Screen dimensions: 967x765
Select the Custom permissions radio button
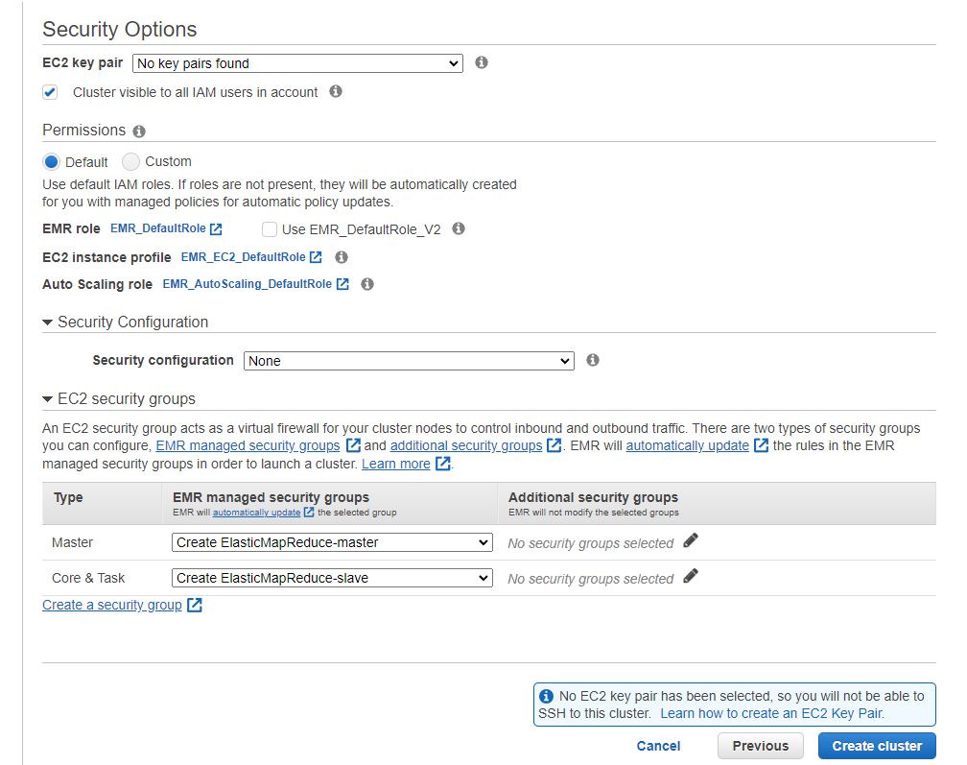pyautogui.click(x=130, y=161)
